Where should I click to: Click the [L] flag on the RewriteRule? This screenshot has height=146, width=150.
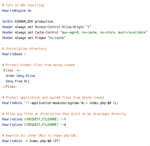[116, 103]
